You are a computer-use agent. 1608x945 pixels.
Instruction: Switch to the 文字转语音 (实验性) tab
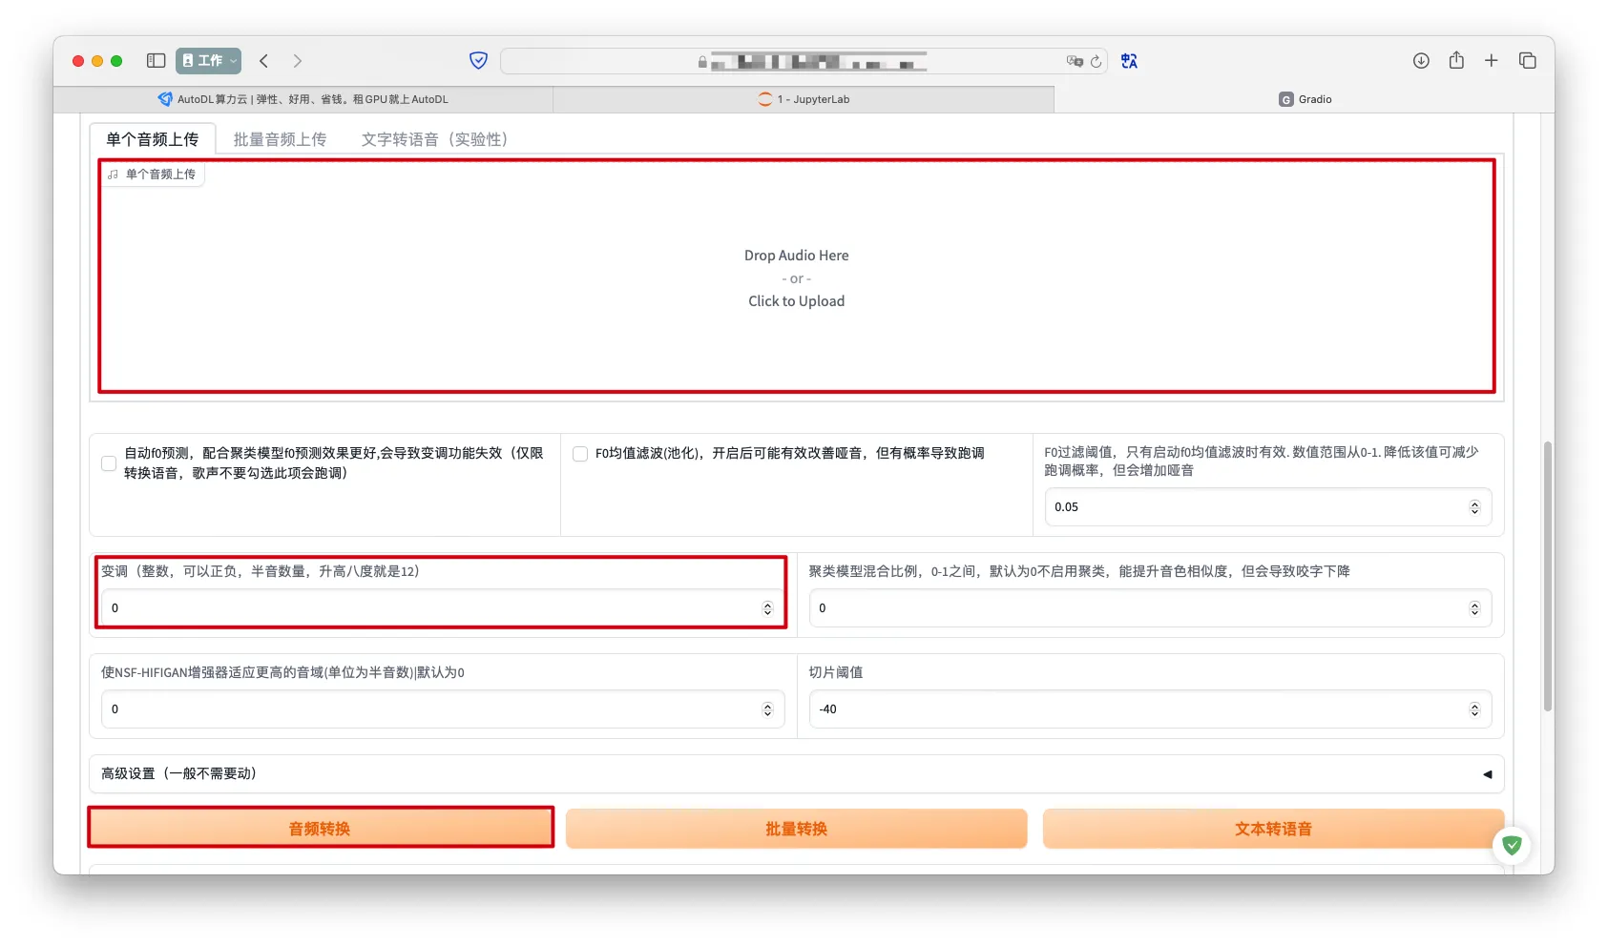click(434, 139)
